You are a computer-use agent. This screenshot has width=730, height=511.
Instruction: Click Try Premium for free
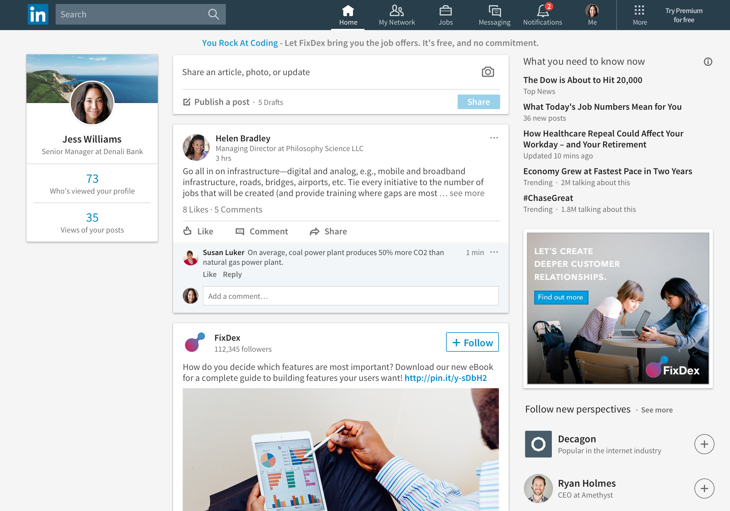[x=684, y=15]
